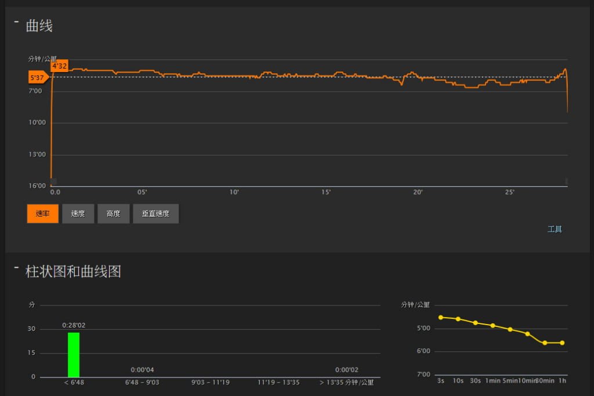Screen dimensions: 594x396
Task: Select the 30s data point
Action: pos(476,323)
